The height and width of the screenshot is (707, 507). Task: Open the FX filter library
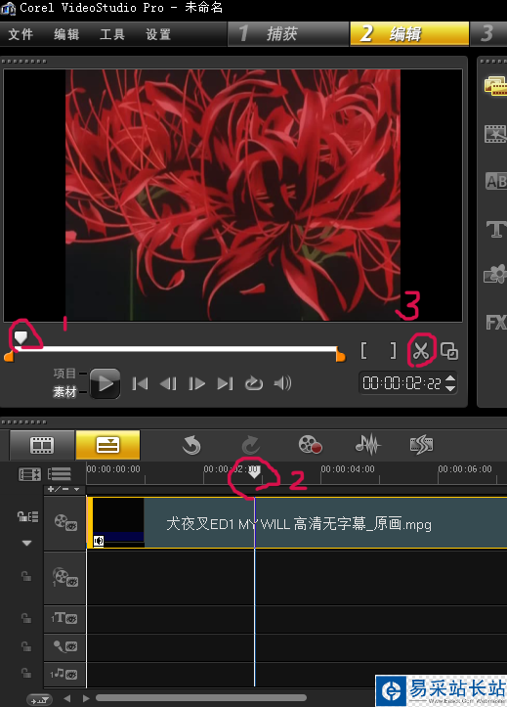[496, 322]
